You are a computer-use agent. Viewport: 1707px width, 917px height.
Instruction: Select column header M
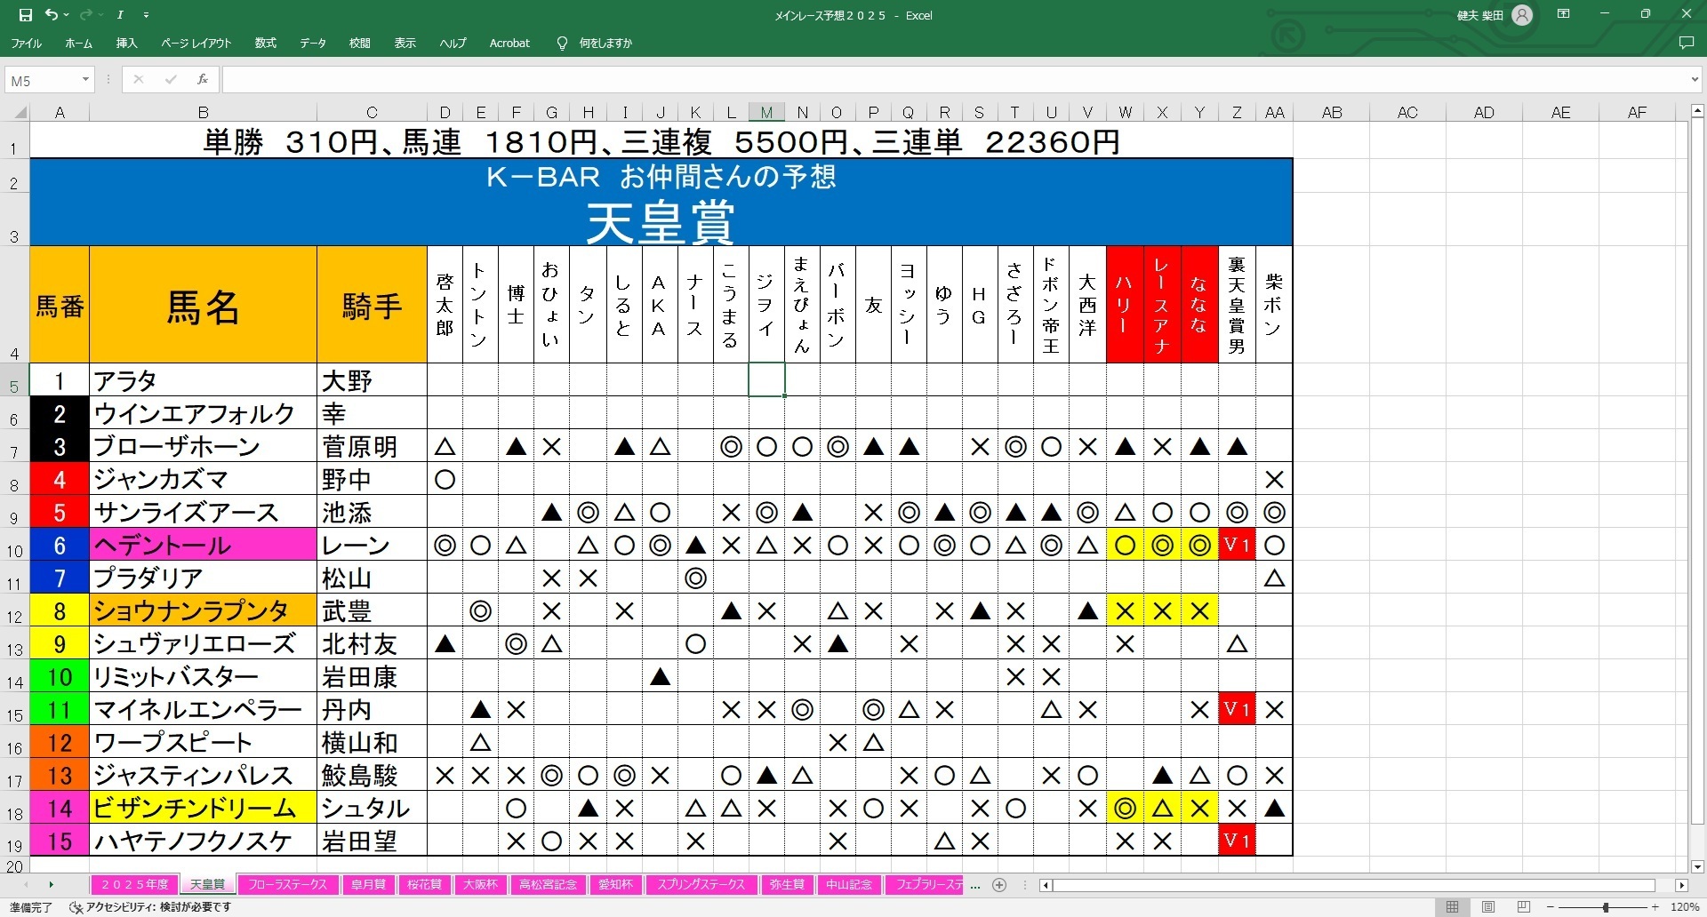click(766, 113)
